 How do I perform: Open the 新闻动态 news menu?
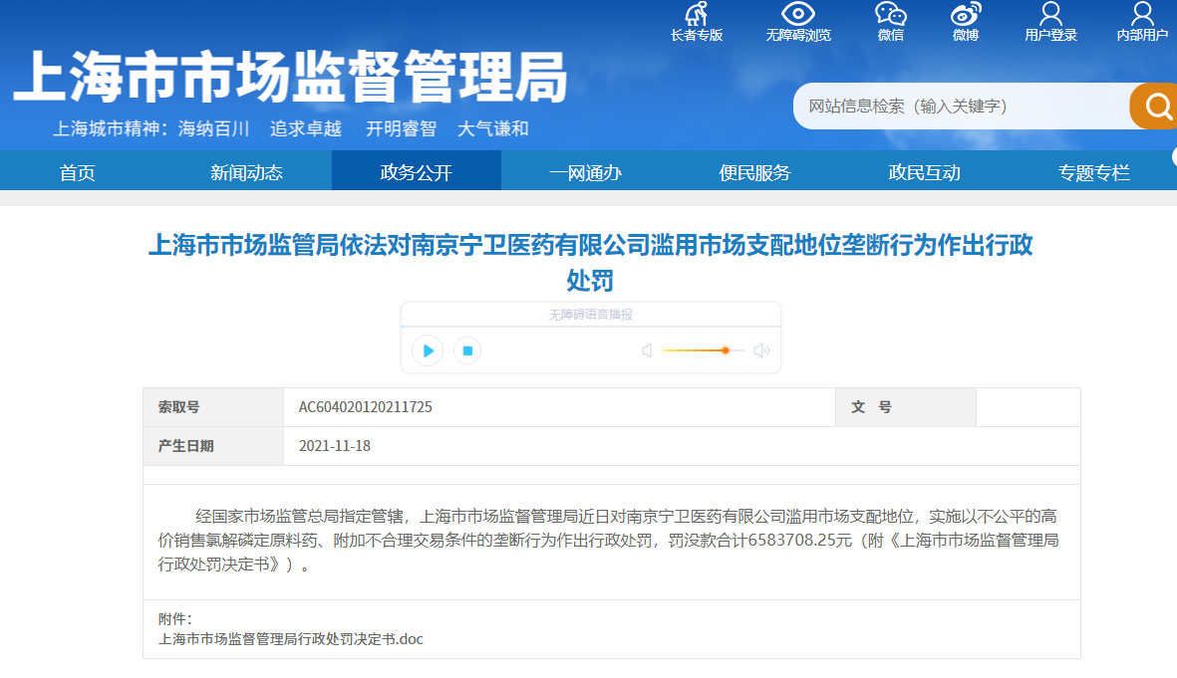coord(246,172)
